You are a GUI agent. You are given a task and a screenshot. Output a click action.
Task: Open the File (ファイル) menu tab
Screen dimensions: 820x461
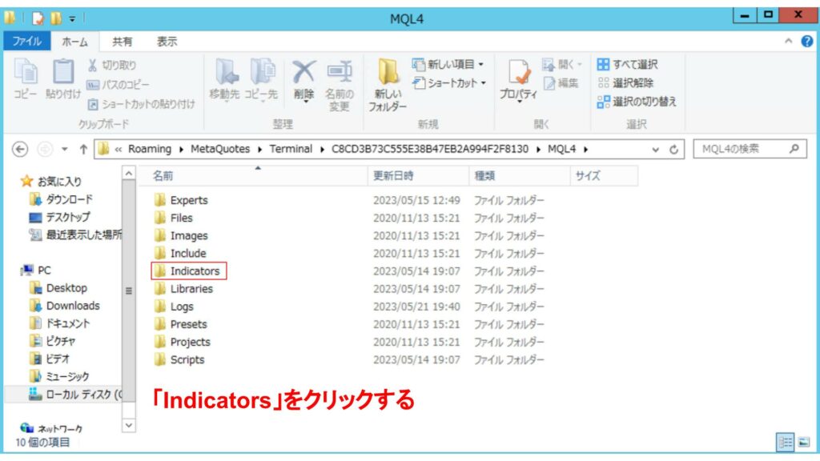point(26,42)
